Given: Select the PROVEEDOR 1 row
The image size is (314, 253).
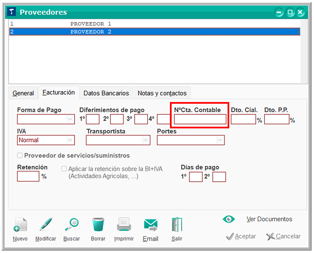Looking at the screenshot, I should pyautogui.click(x=154, y=24).
